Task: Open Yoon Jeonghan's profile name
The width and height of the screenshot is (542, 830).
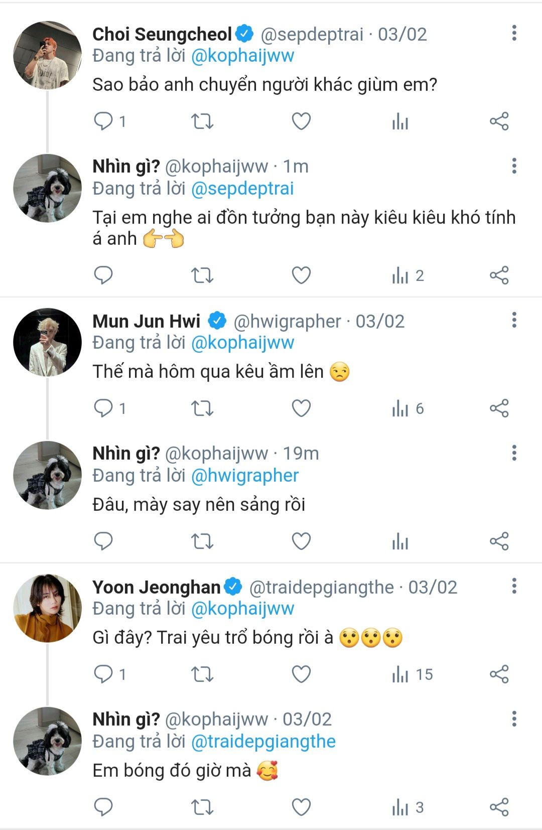Action: (x=157, y=587)
